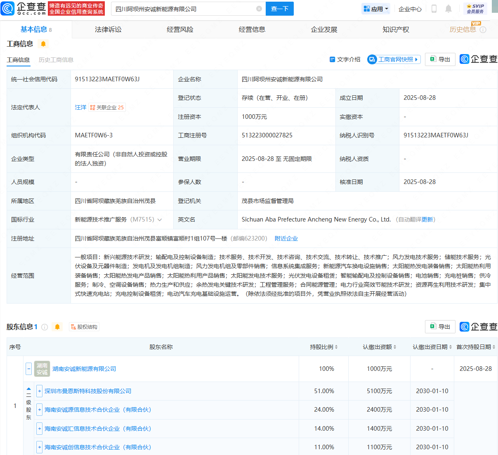Viewport: 498px width, 455px height.
Task: Sort by 持股比例 column
Action: pyautogui.click(x=324, y=347)
